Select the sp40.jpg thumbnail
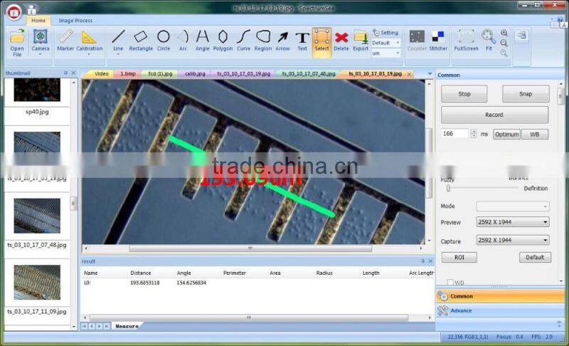The height and width of the screenshot is (346, 569). coord(37,93)
